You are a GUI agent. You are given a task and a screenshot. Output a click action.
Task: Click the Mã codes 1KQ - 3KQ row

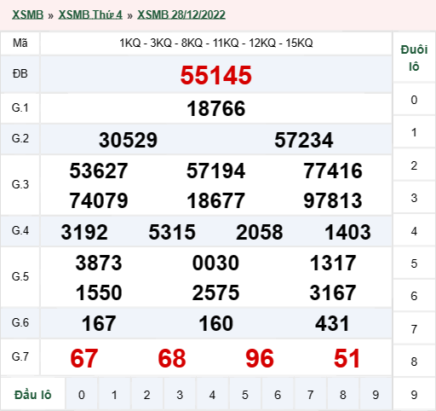[216, 43]
